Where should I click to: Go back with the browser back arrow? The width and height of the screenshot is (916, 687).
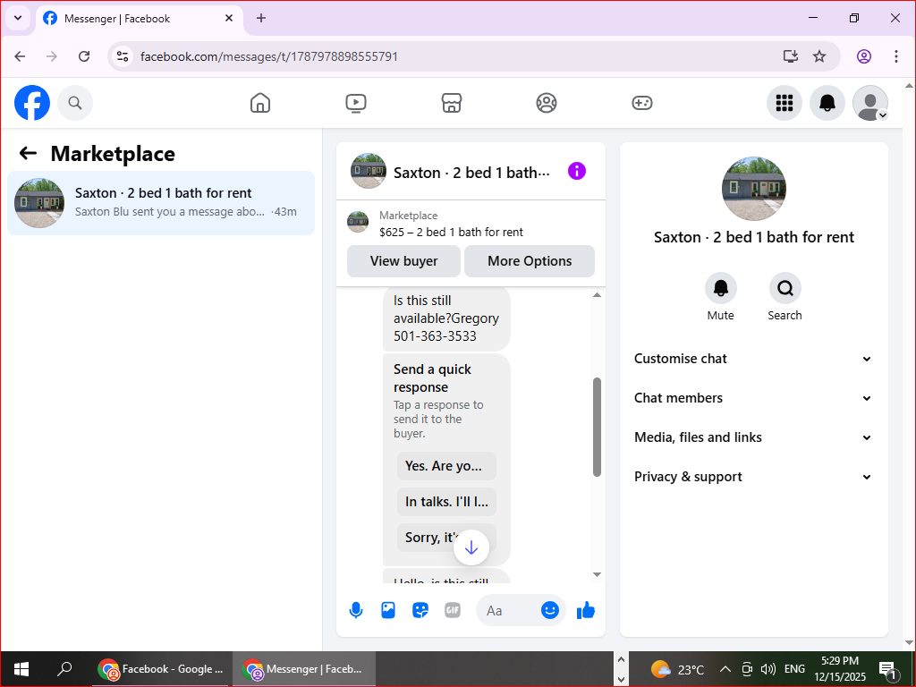tap(20, 56)
